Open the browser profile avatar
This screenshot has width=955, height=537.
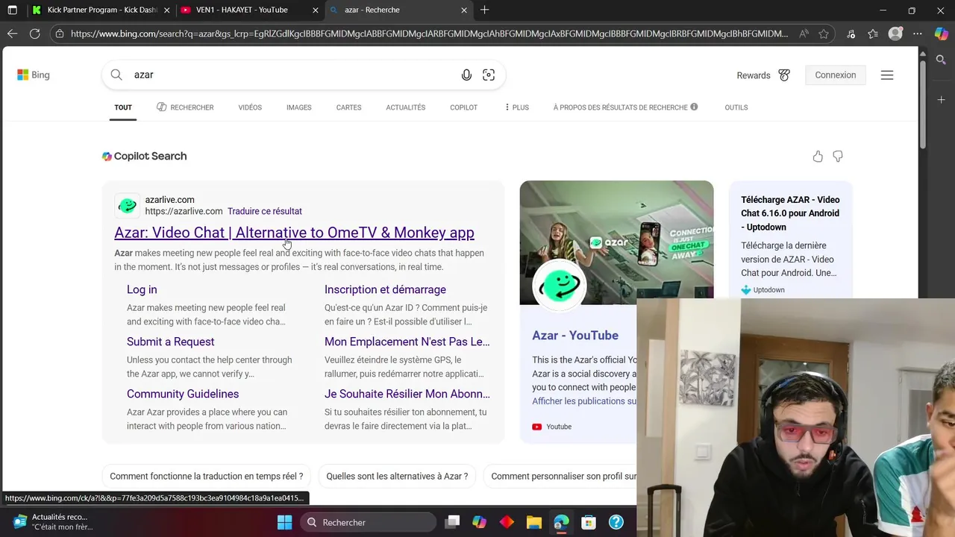[895, 34]
